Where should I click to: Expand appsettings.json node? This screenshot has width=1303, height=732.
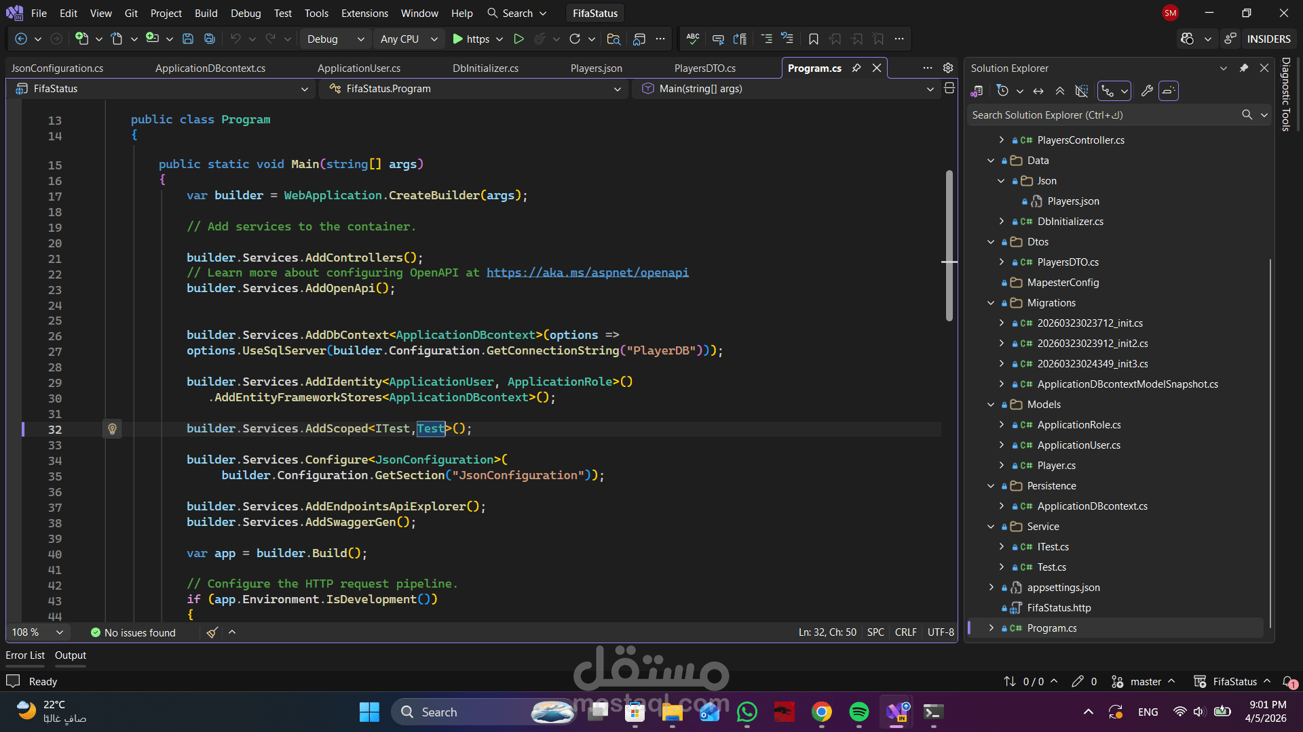(991, 588)
